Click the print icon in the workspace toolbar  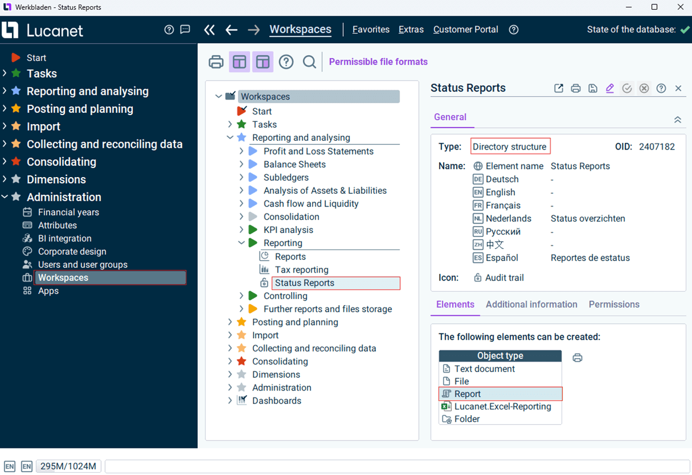216,62
